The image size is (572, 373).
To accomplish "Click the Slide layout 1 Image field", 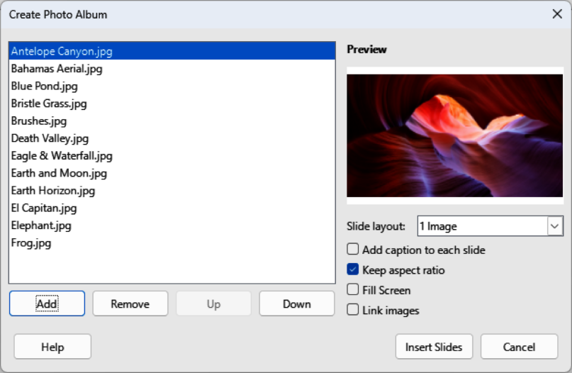I will (481, 226).
